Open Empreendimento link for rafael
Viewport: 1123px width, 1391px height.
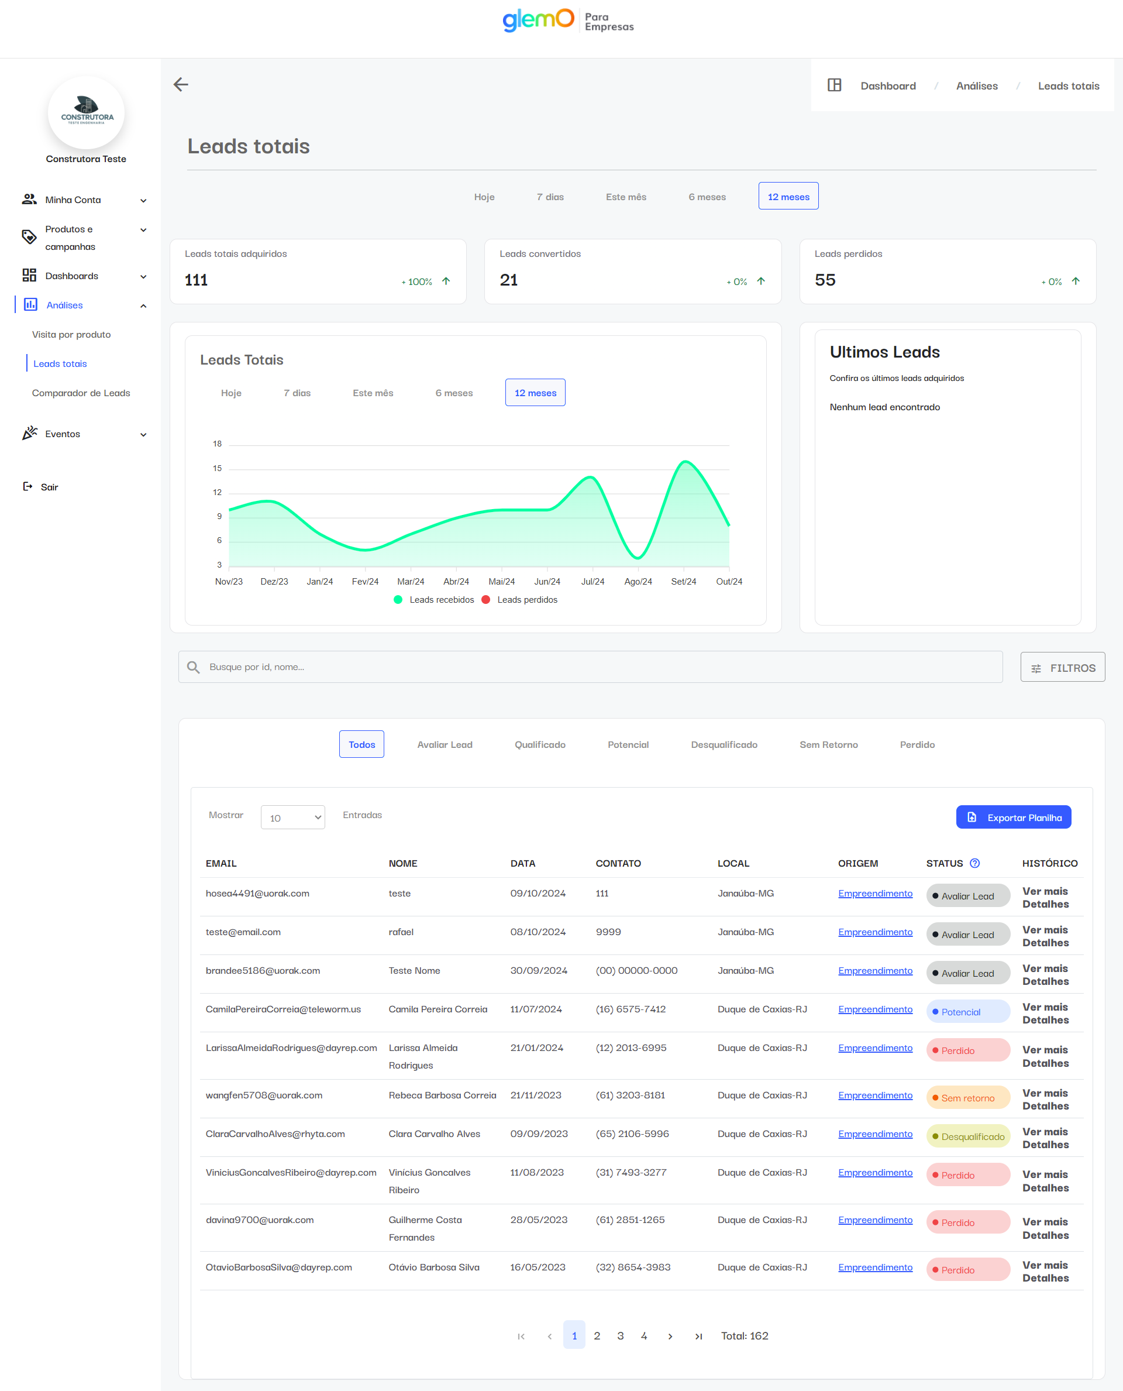[874, 932]
